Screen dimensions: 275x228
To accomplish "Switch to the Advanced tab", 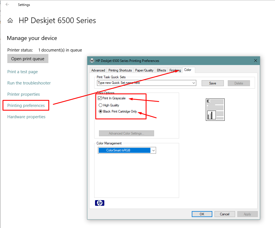I will (98, 70).
